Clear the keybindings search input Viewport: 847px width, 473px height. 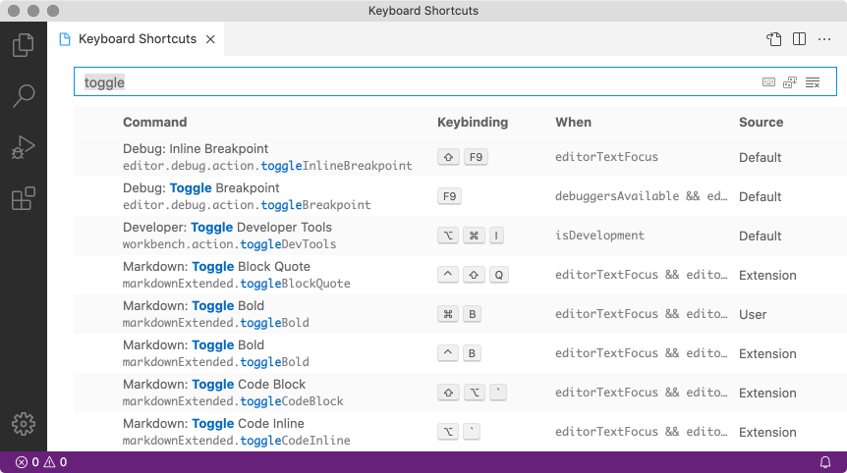point(813,82)
